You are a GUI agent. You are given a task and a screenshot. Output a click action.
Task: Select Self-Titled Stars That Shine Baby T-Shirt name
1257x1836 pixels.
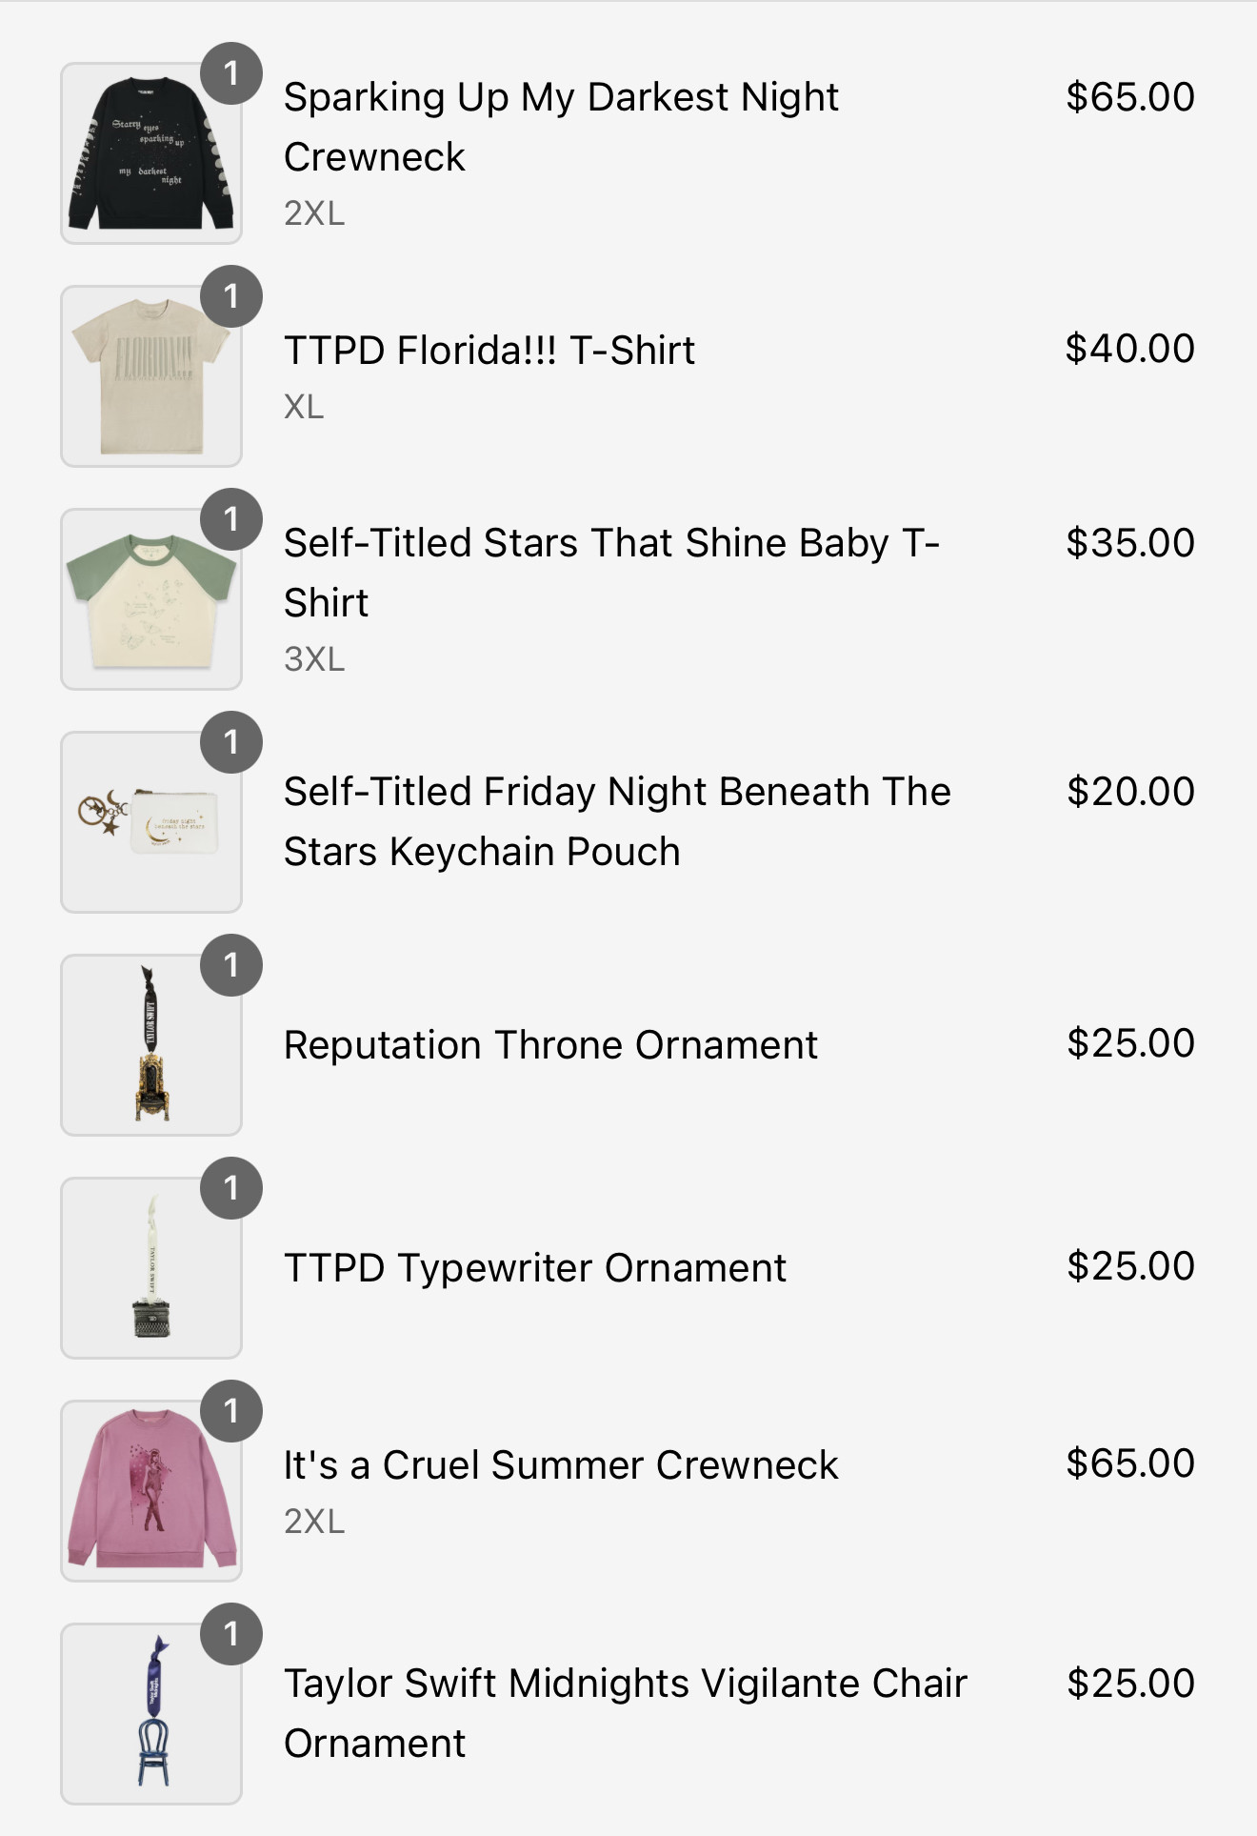611,573
